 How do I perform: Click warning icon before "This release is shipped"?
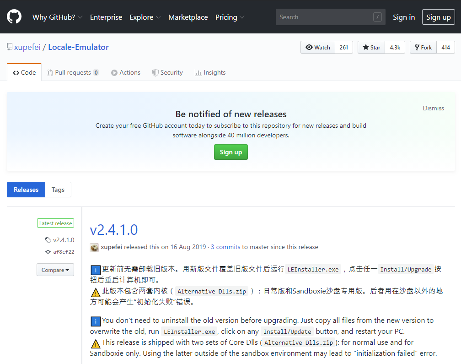click(x=96, y=343)
